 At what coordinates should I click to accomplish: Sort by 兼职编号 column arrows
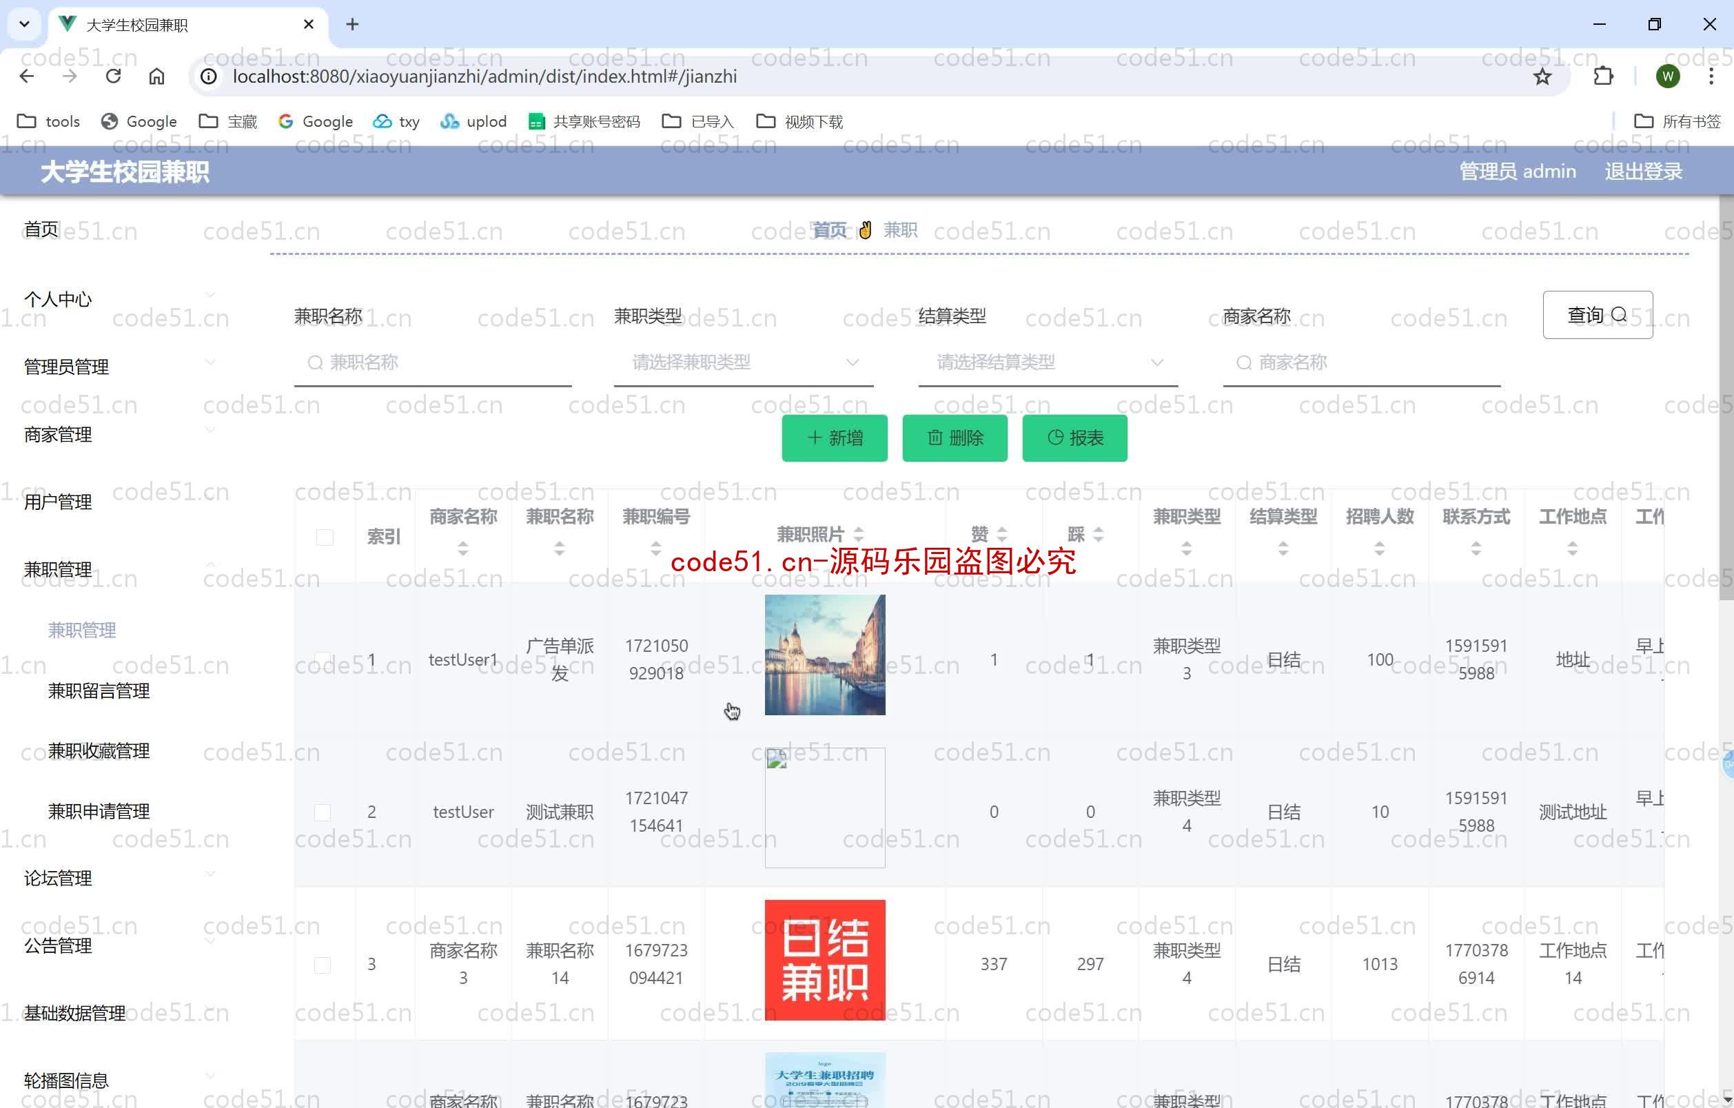[x=656, y=548]
